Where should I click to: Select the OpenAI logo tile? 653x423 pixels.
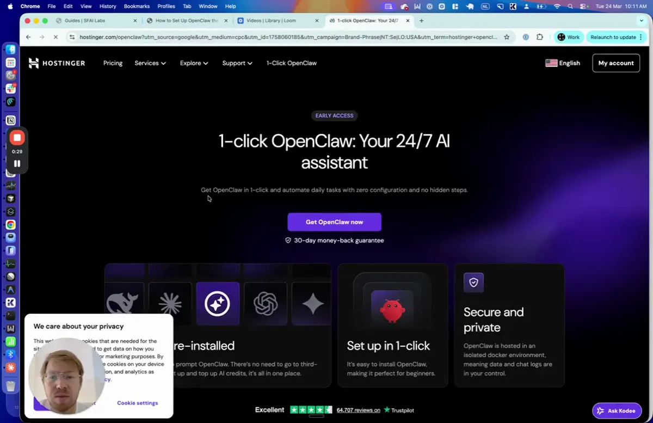tap(266, 304)
